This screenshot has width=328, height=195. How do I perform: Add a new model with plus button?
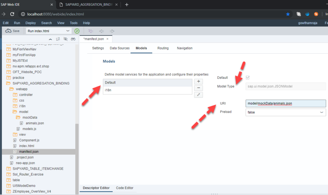pyautogui.click(x=199, y=82)
